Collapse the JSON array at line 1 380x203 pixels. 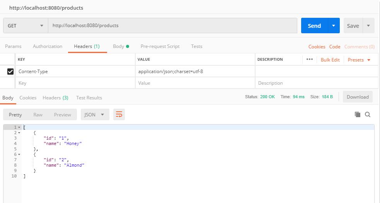click(19, 127)
